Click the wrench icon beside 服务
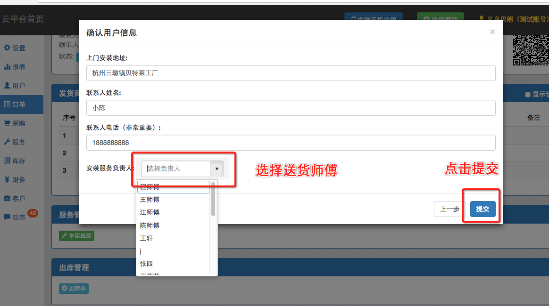This screenshot has height=306, width=549. (x=7, y=142)
